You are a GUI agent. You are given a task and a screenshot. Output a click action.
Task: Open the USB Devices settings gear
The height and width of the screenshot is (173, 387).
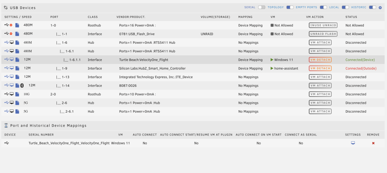[380, 8]
